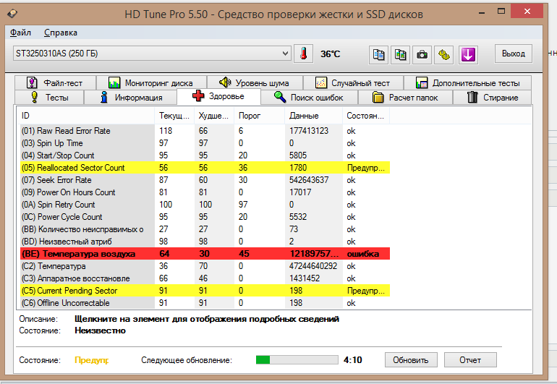Switch to the Стирание tab
The height and width of the screenshot is (384, 557).
[493, 98]
